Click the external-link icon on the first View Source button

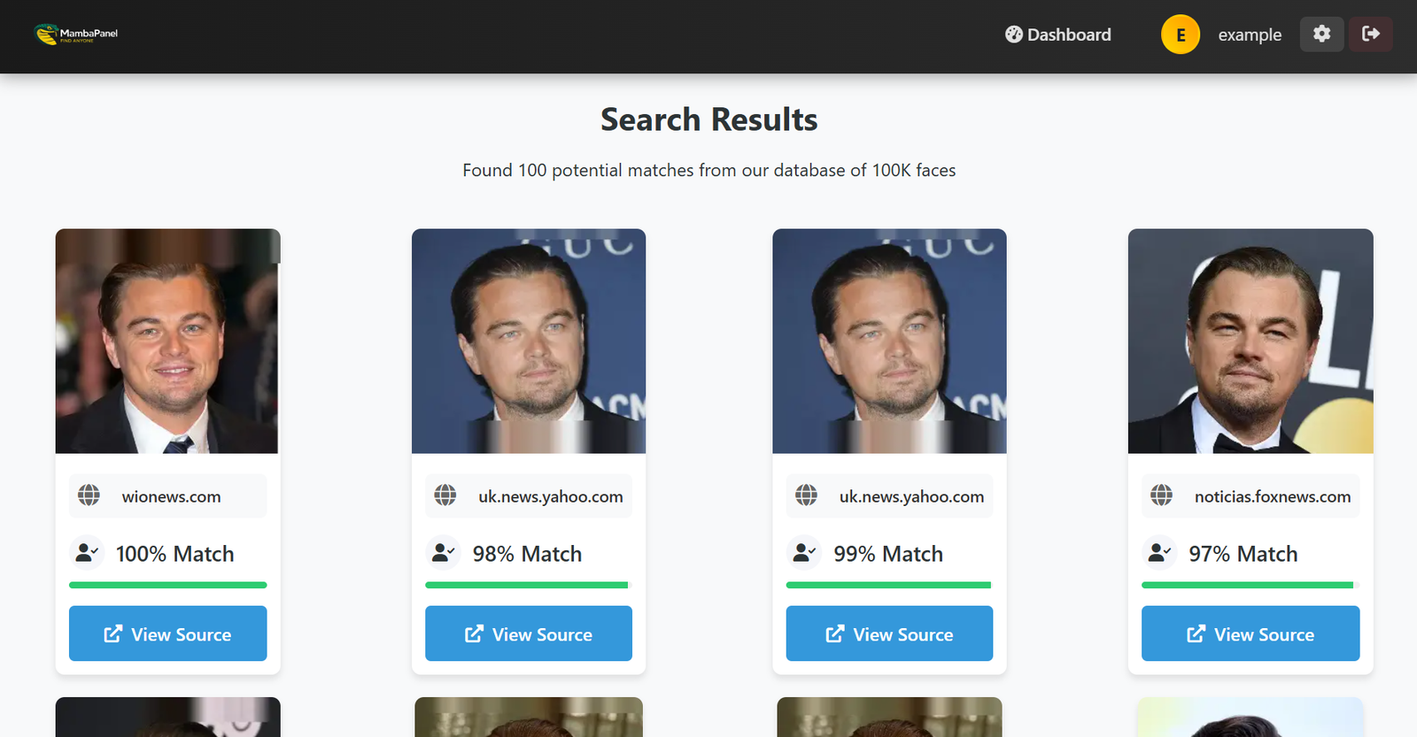112,633
